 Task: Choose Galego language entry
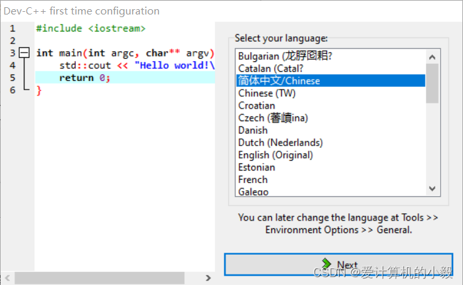coord(330,192)
